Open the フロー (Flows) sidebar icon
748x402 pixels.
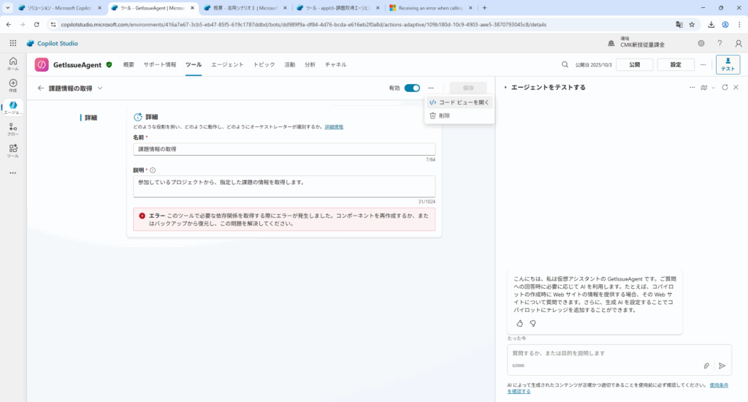point(13,129)
